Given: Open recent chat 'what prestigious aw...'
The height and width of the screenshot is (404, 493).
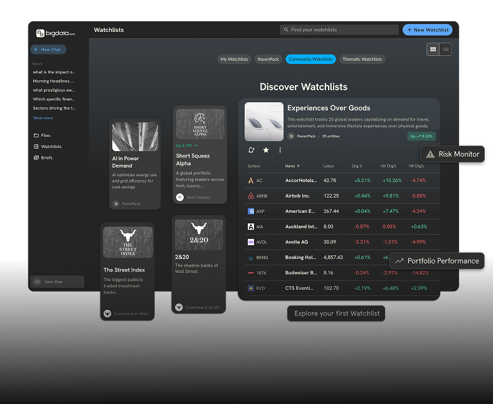Looking at the screenshot, I should click(x=54, y=90).
